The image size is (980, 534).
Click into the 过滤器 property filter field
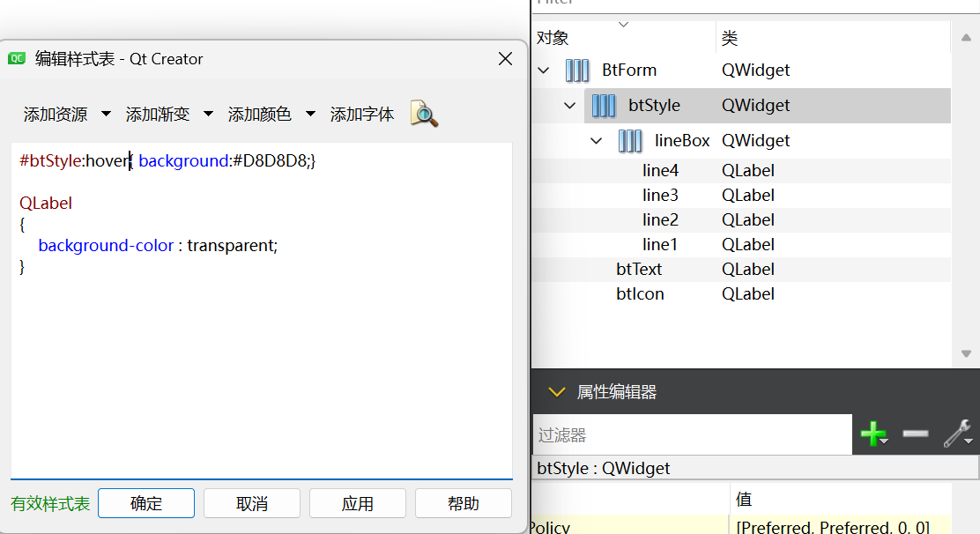coord(693,434)
